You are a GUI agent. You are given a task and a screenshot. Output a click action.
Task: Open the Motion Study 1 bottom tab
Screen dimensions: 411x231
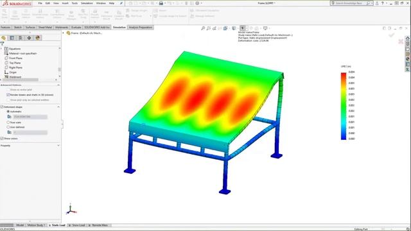pos(36,225)
